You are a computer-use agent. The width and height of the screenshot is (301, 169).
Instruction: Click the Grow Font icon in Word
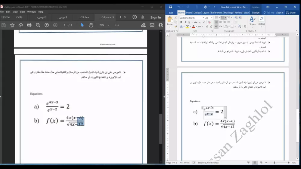point(207,26)
